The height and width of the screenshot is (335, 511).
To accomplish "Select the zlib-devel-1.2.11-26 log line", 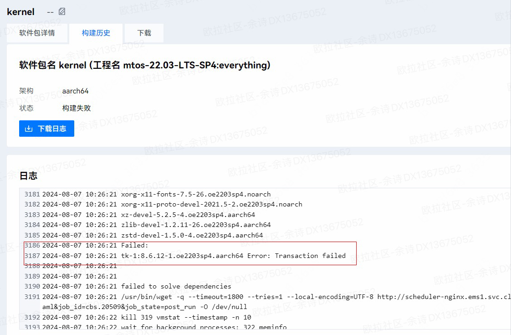I will tap(196, 225).
